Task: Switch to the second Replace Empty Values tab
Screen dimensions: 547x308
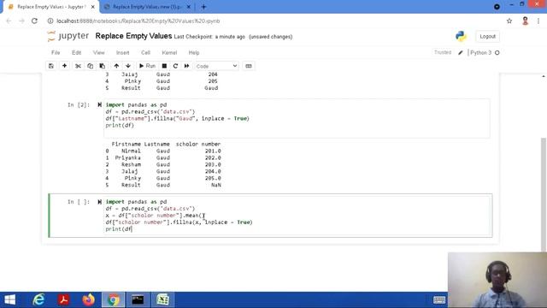Action: click(x=146, y=7)
